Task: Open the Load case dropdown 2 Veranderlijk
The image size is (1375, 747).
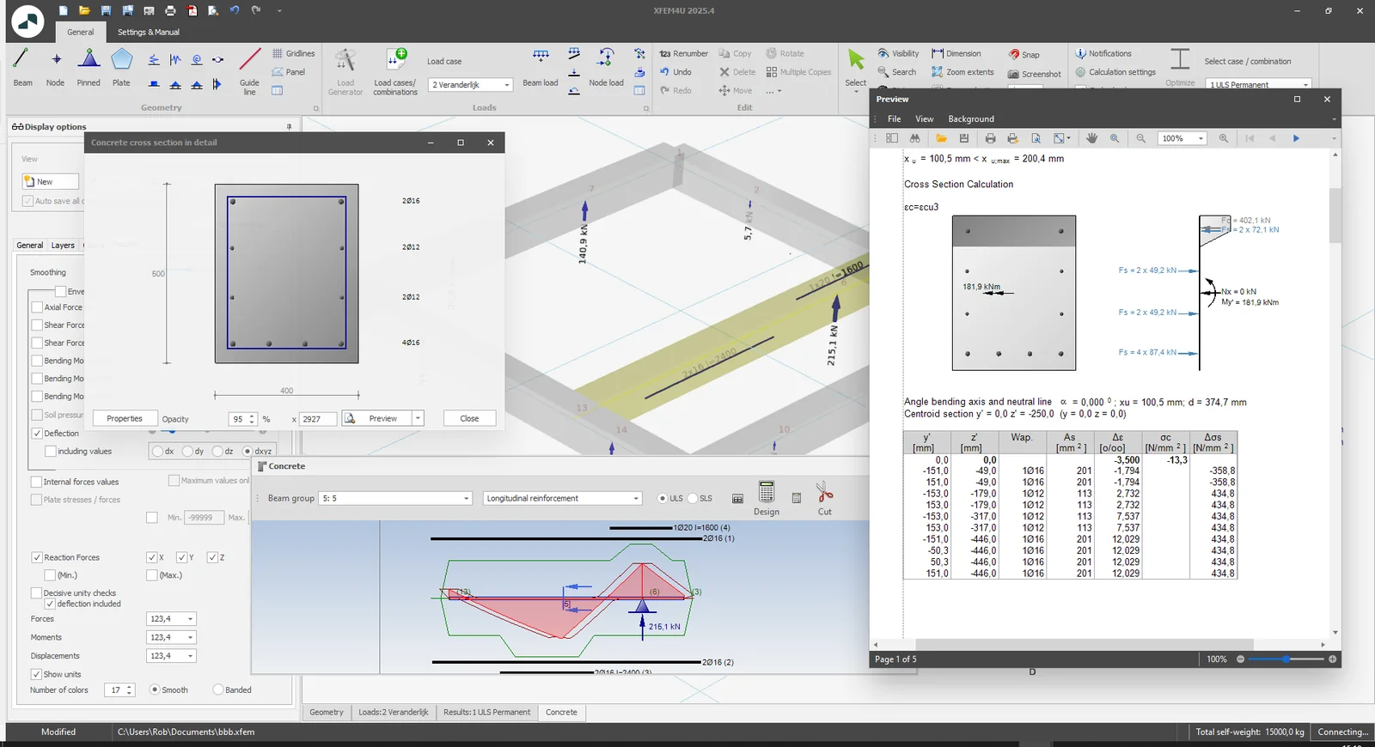Action: [x=471, y=84]
